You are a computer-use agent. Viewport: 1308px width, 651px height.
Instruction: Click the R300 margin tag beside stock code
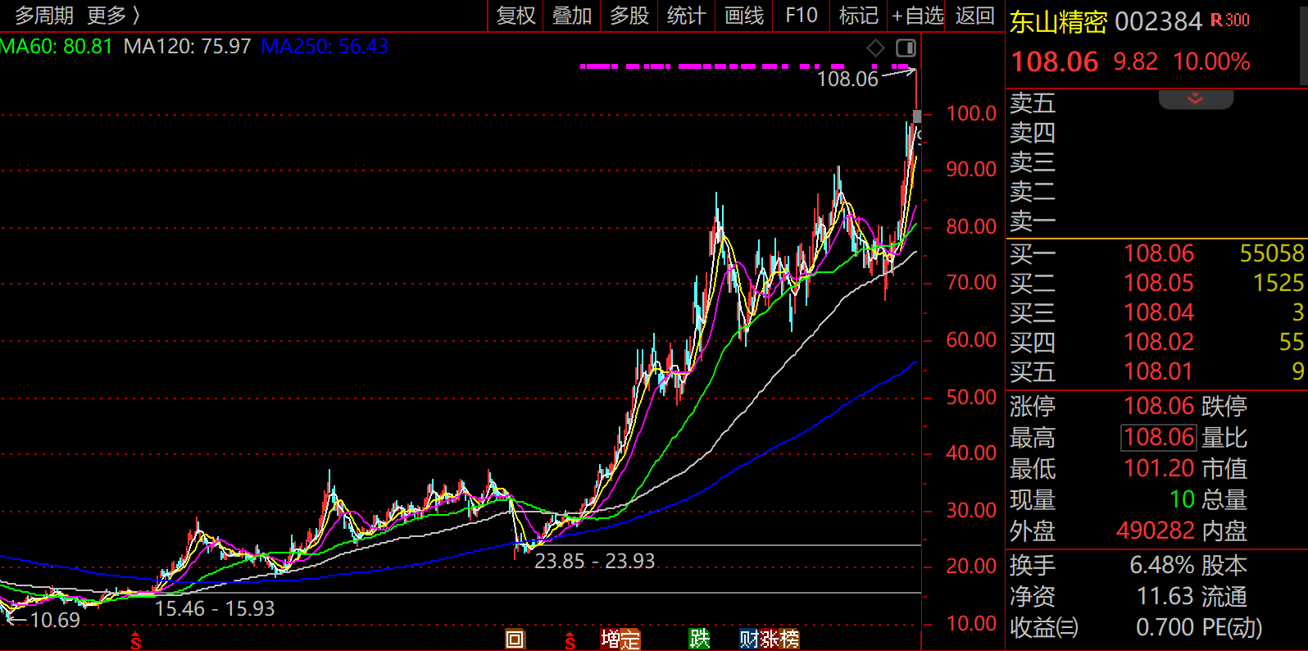click(1230, 20)
